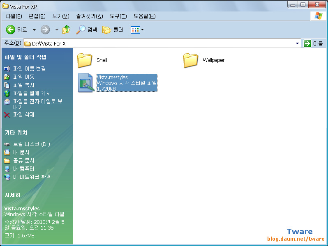
Task: Click 파일 삭제 delete file link
Action: click(x=24, y=114)
